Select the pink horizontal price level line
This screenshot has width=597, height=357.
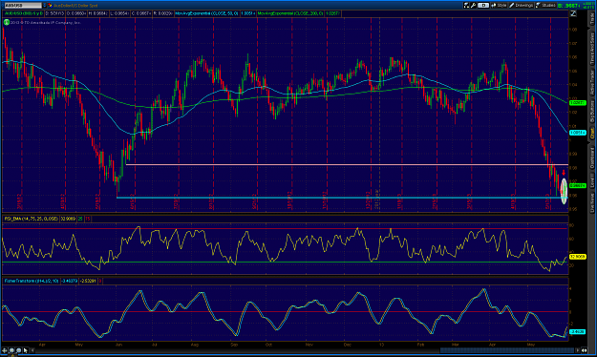[x=347, y=164]
